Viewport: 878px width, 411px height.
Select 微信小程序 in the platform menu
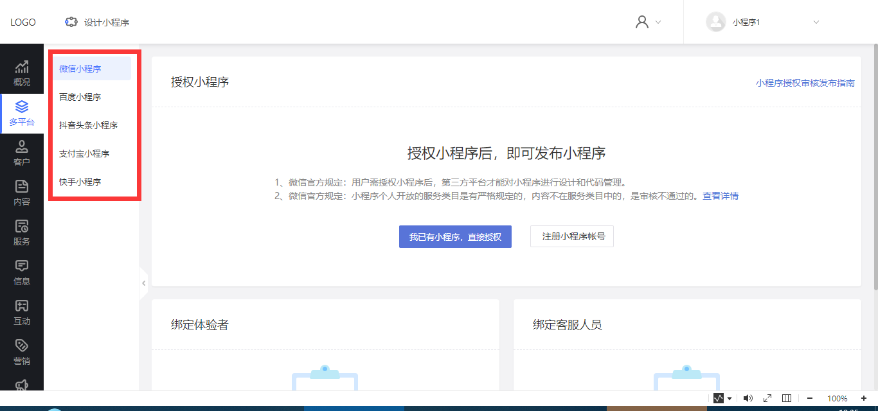(93, 69)
